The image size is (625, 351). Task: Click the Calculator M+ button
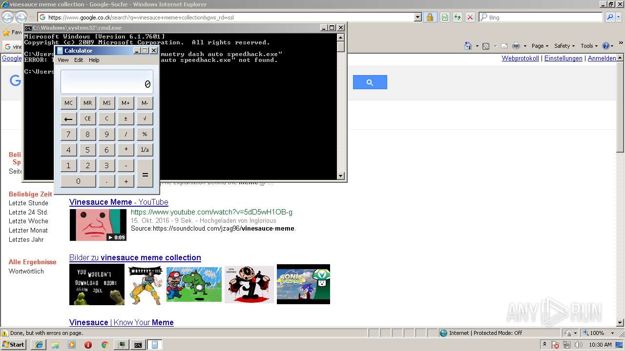(x=126, y=103)
